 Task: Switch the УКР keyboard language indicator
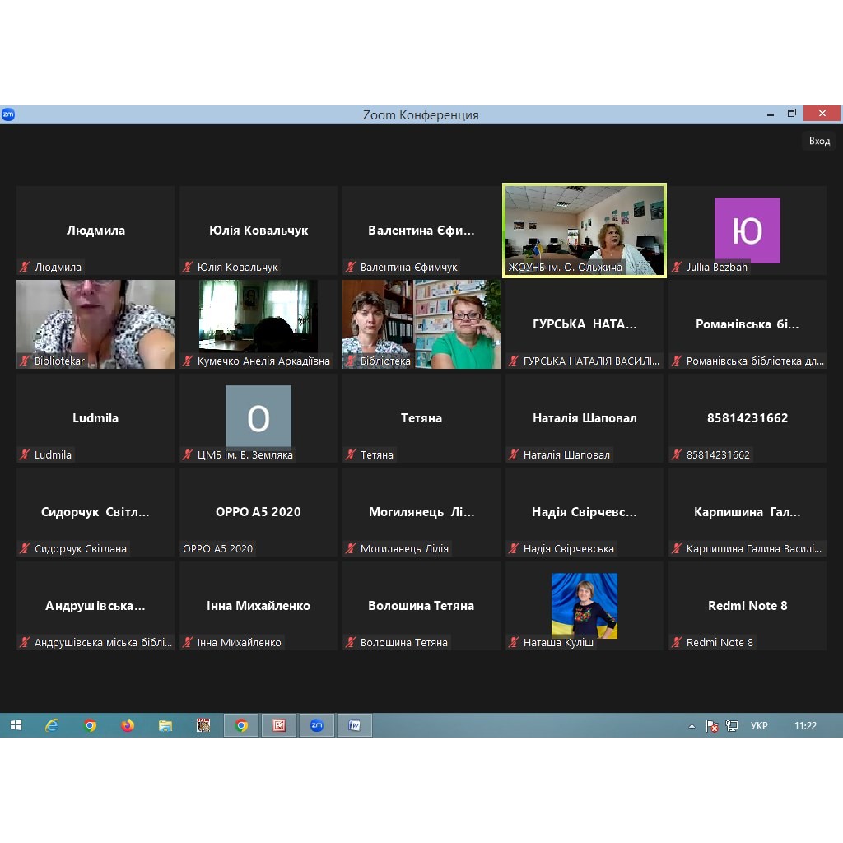click(759, 726)
